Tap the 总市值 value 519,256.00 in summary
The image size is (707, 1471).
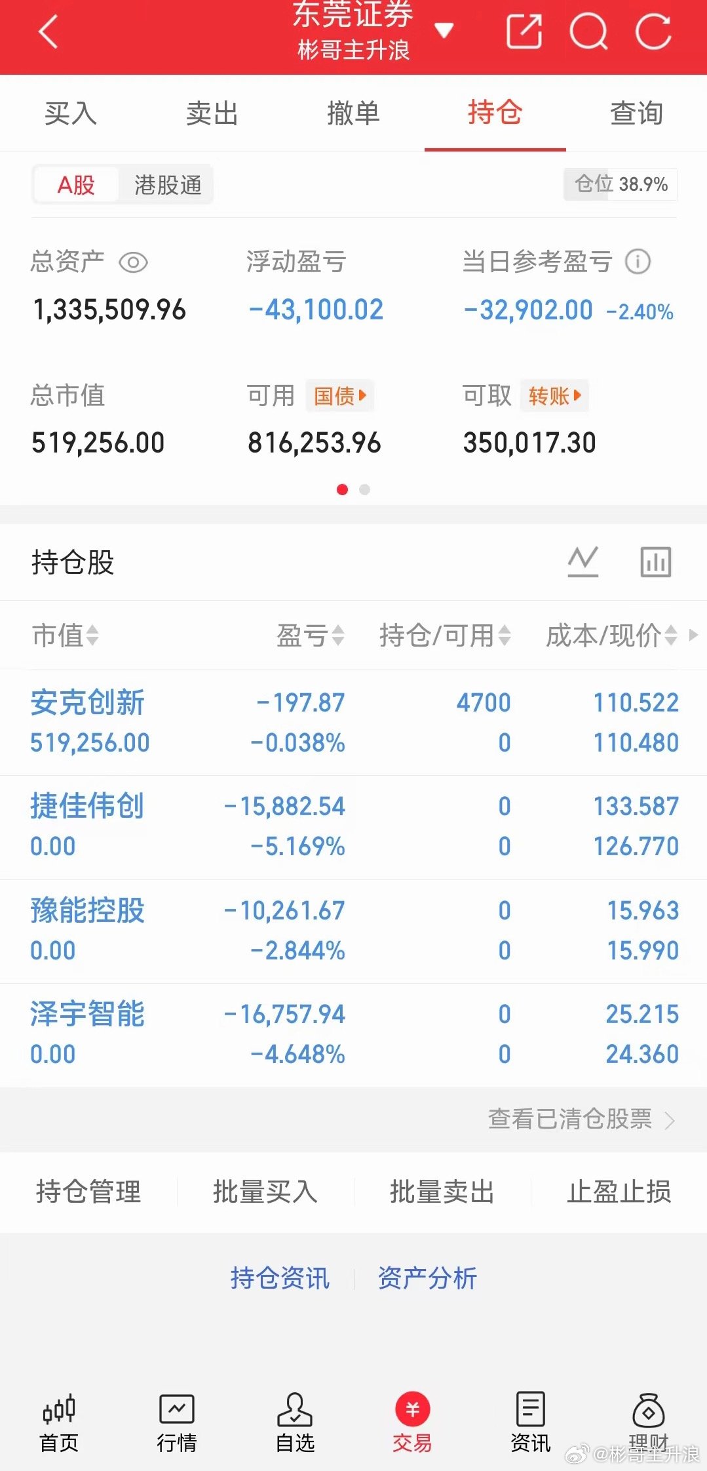[98, 443]
